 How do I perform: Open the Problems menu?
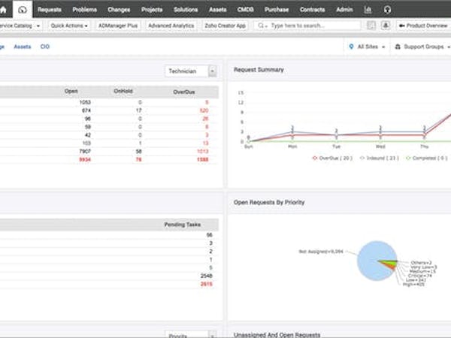84,10
